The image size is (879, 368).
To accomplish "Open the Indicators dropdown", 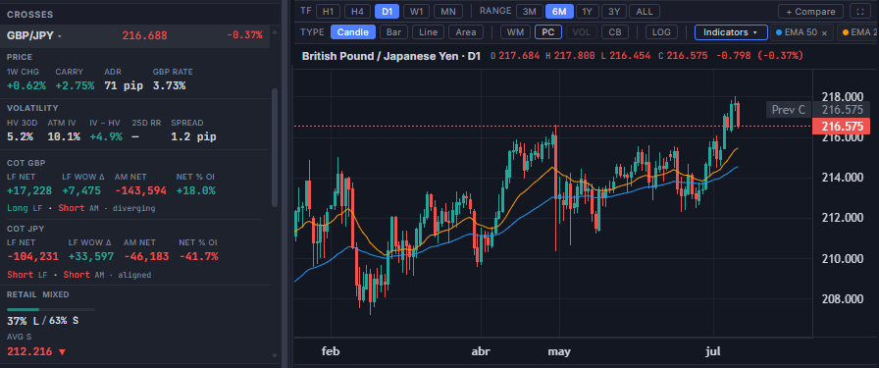I will coord(731,32).
